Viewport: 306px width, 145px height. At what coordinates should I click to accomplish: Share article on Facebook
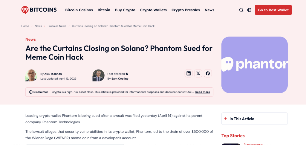tap(208, 73)
